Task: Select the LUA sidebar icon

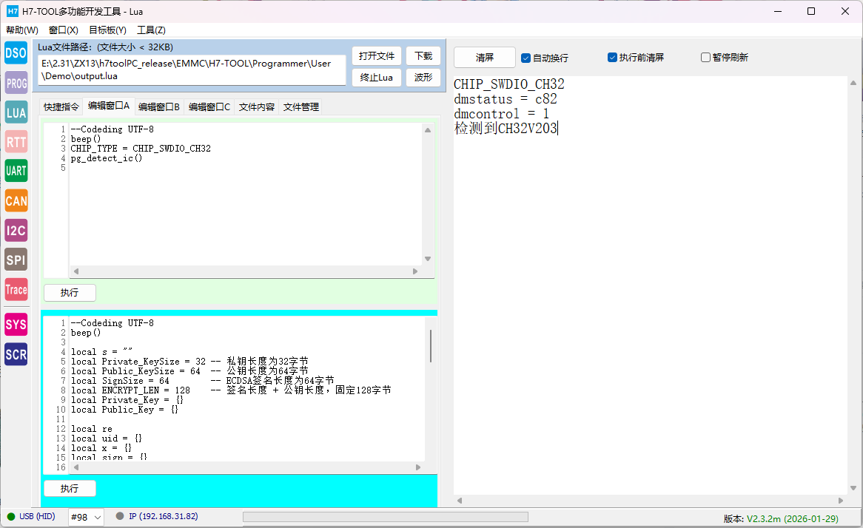Action: (x=16, y=112)
